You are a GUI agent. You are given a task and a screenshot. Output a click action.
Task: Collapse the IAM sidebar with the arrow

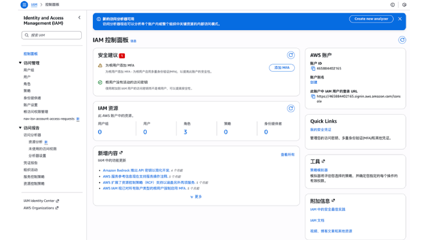pos(80,18)
